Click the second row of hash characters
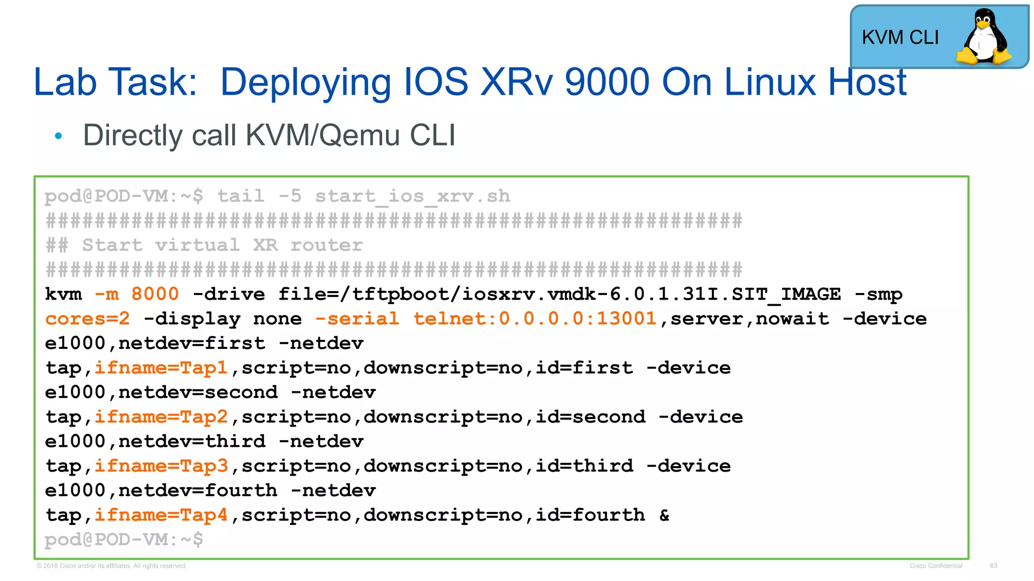 pyautogui.click(x=394, y=269)
